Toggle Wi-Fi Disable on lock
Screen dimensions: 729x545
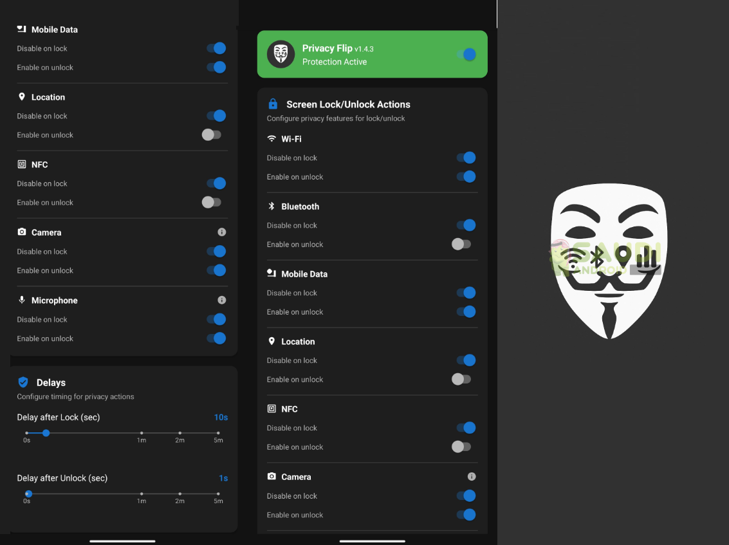[x=466, y=158]
